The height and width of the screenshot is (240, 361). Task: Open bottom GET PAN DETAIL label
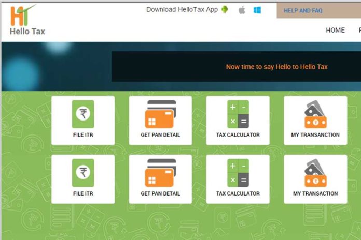coord(160,193)
